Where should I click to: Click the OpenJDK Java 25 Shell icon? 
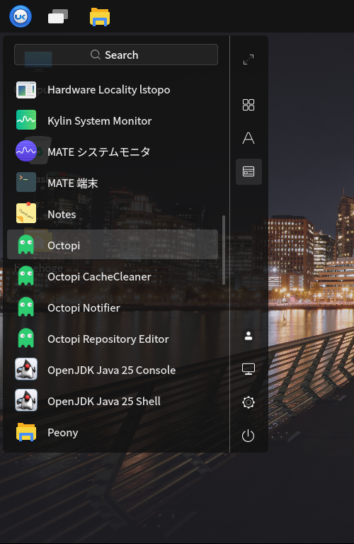[26, 400]
